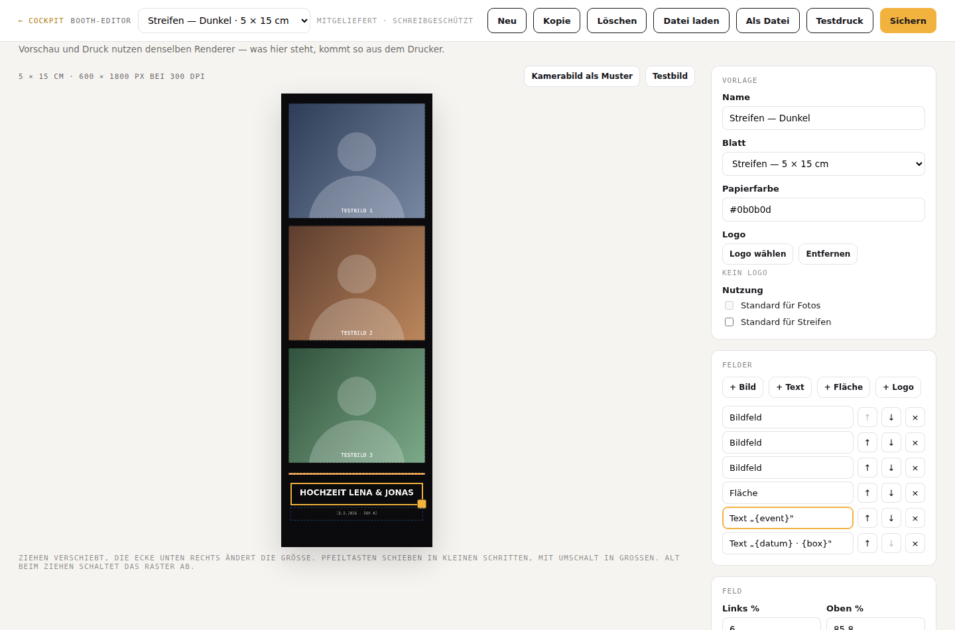Move first Bildfeld row down
Image resolution: width=955 pixels, height=630 pixels.
(891, 417)
